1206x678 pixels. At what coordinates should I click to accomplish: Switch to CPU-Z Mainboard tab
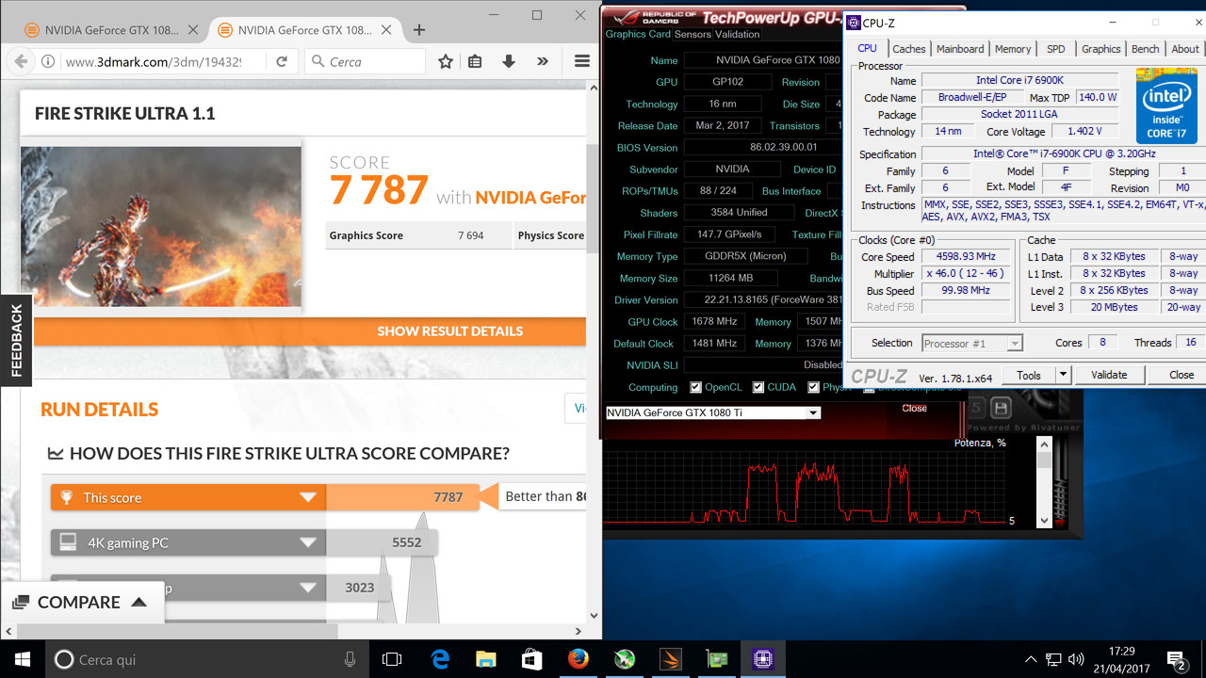pos(960,49)
